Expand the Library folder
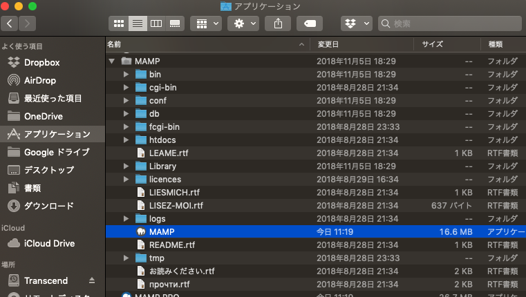 click(126, 166)
